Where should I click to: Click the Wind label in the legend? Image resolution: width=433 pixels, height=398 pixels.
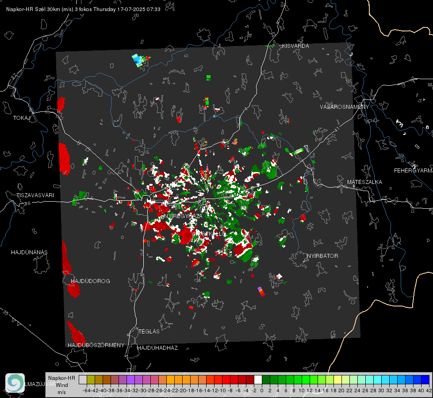click(61, 385)
